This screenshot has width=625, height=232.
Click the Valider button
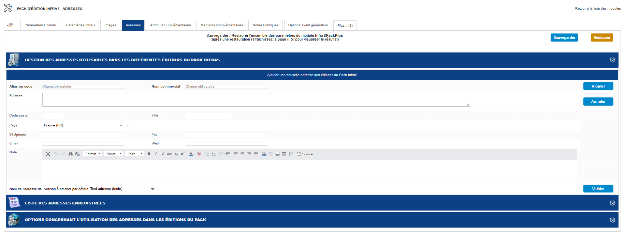[598, 189]
